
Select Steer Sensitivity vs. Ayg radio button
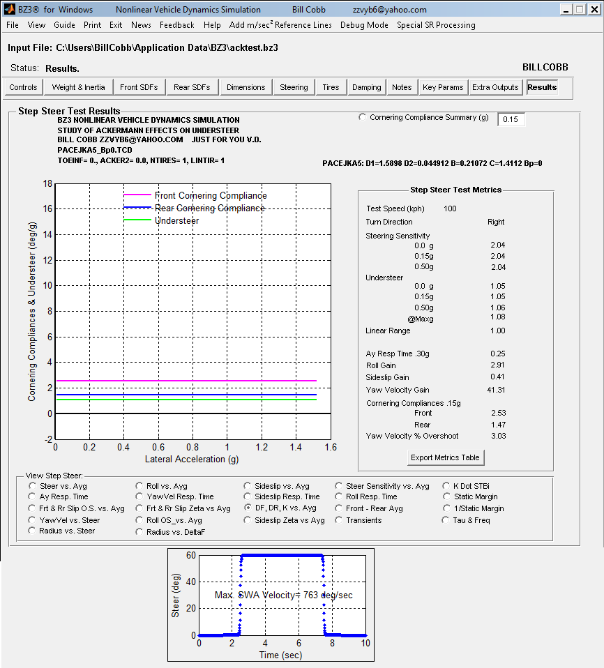point(339,486)
